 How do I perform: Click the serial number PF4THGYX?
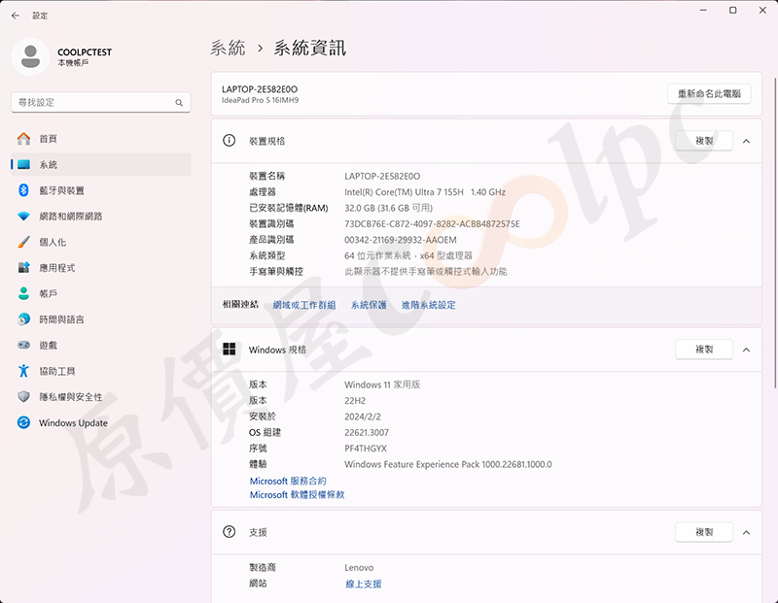pyautogui.click(x=366, y=449)
